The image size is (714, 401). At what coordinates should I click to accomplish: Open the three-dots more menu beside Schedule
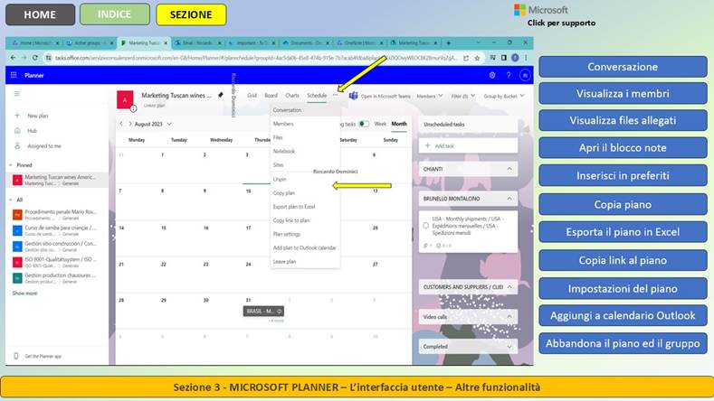(x=336, y=95)
